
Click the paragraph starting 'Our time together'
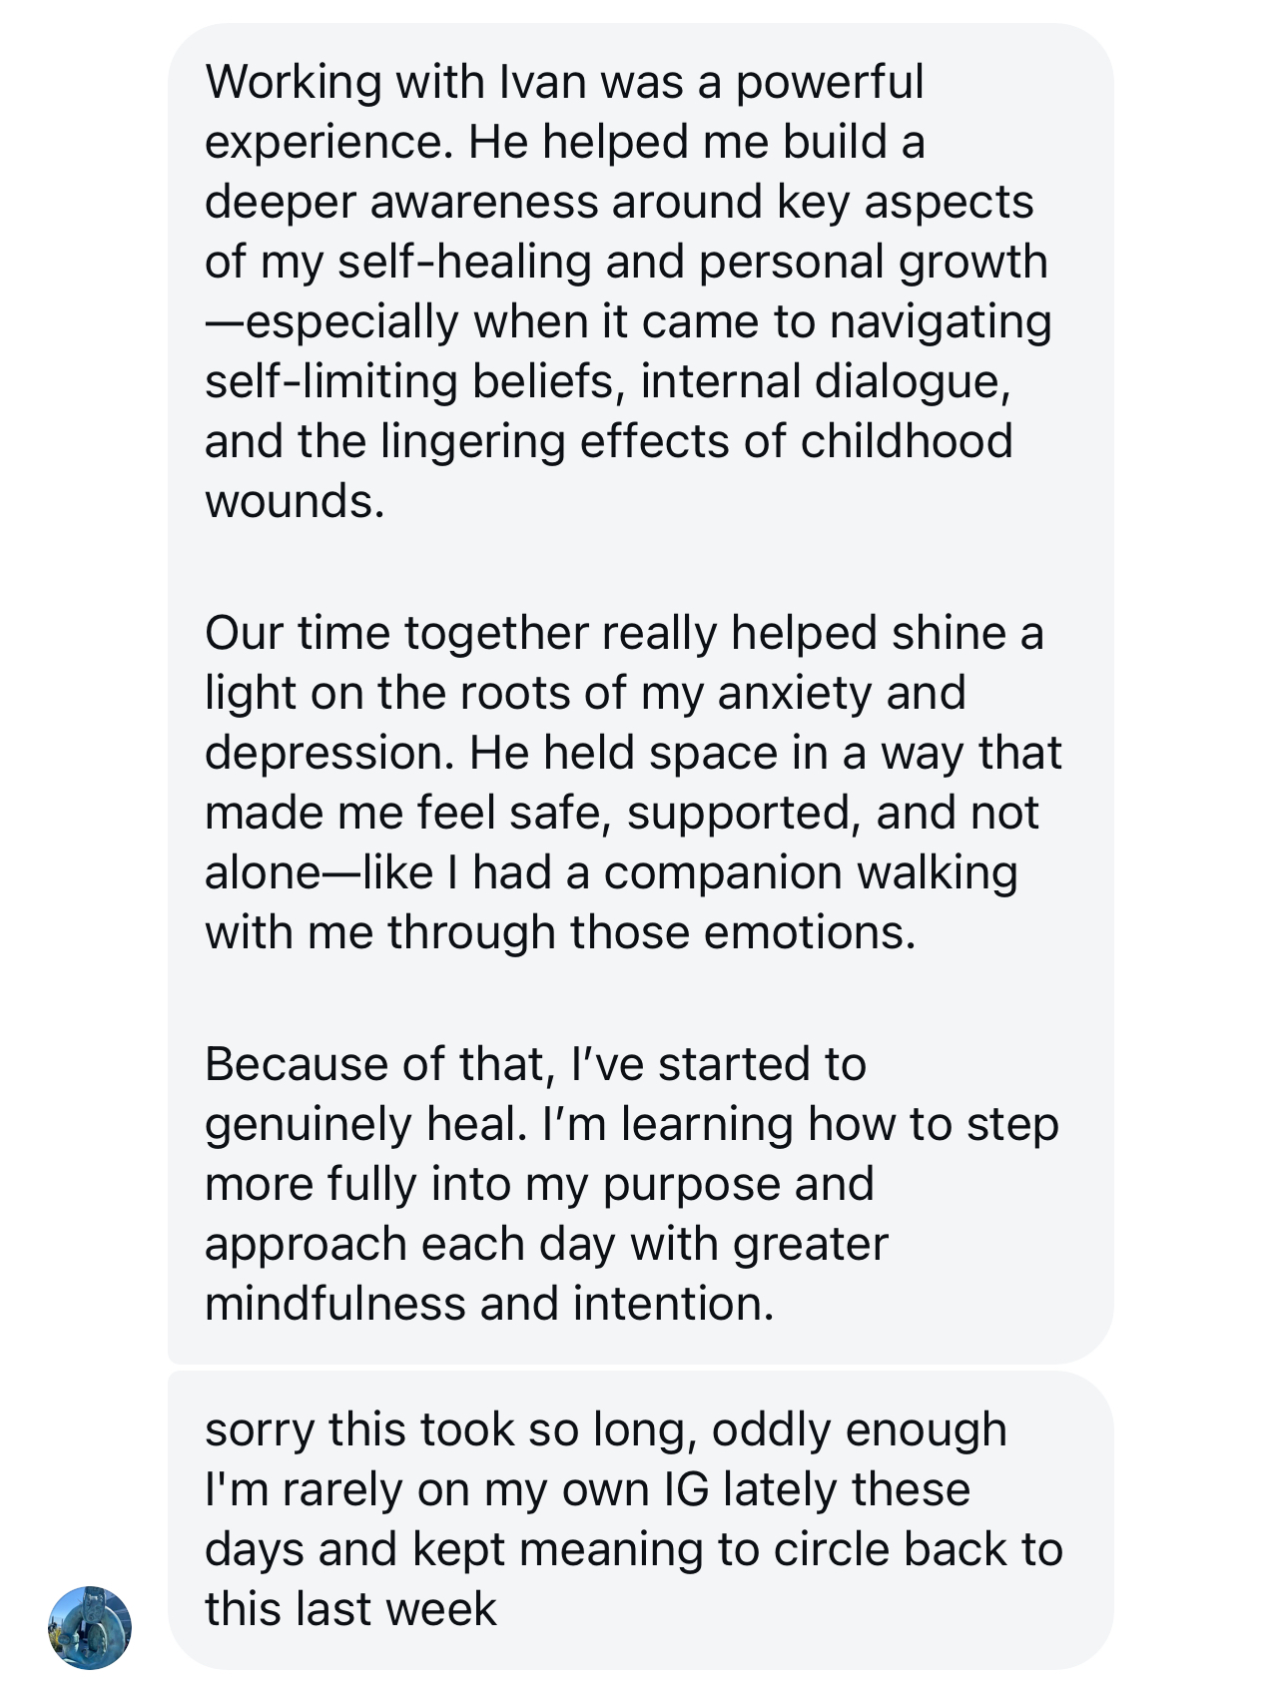pos(633,783)
